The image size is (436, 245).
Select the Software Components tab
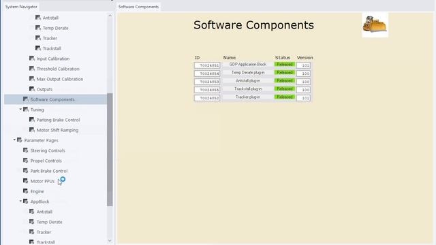click(x=138, y=7)
